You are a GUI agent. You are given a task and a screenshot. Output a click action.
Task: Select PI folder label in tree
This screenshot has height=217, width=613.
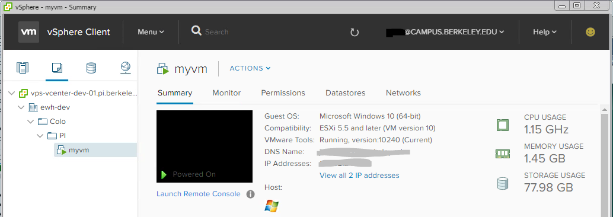coord(63,136)
